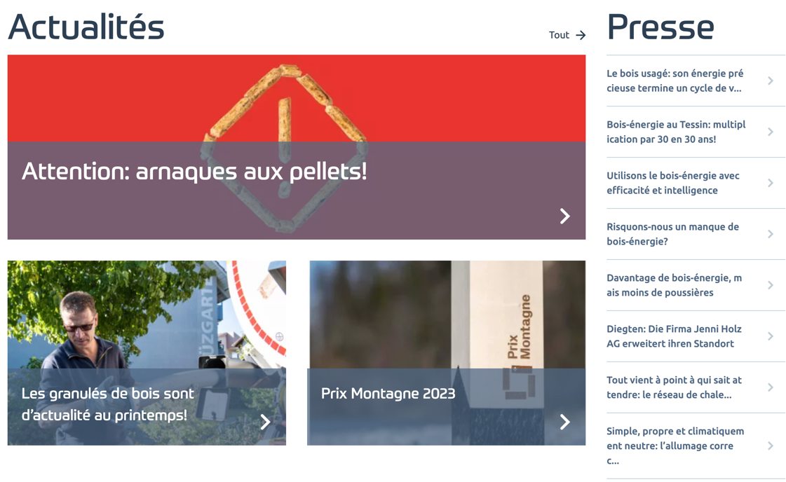Open the 'Prix Montagne 2023' article title
Viewport: 786px width, 482px height.
[x=388, y=393]
